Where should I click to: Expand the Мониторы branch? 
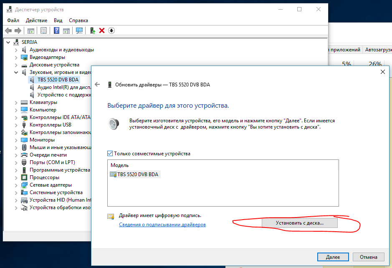(16, 140)
